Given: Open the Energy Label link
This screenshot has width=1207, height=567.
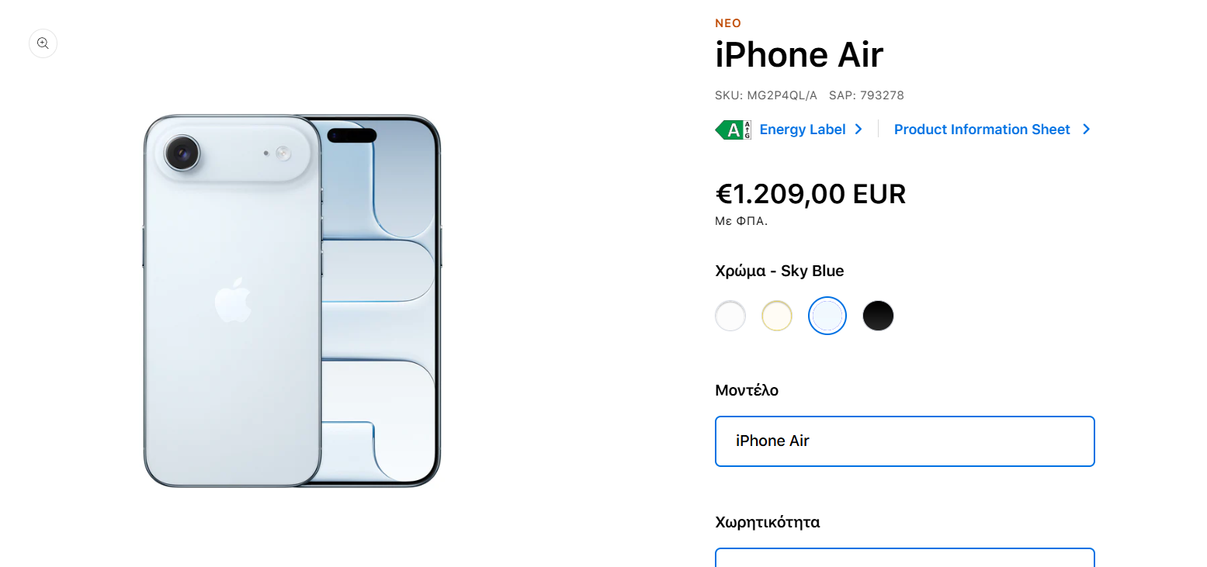Looking at the screenshot, I should tap(802, 130).
